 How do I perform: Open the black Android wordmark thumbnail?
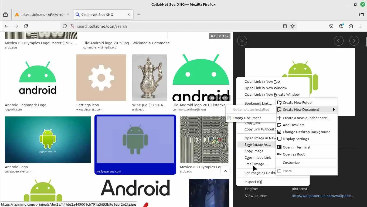coord(135,188)
